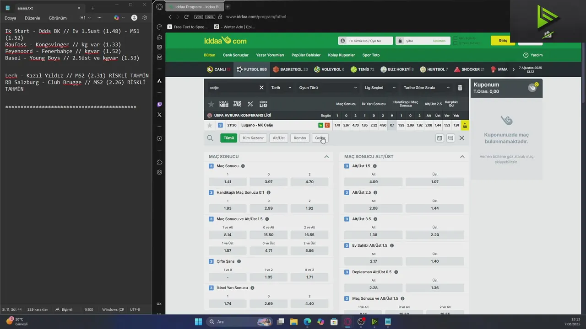Click the magnifier icon in bet filter row
The width and height of the screenshot is (586, 329).
click(x=210, y=138)
